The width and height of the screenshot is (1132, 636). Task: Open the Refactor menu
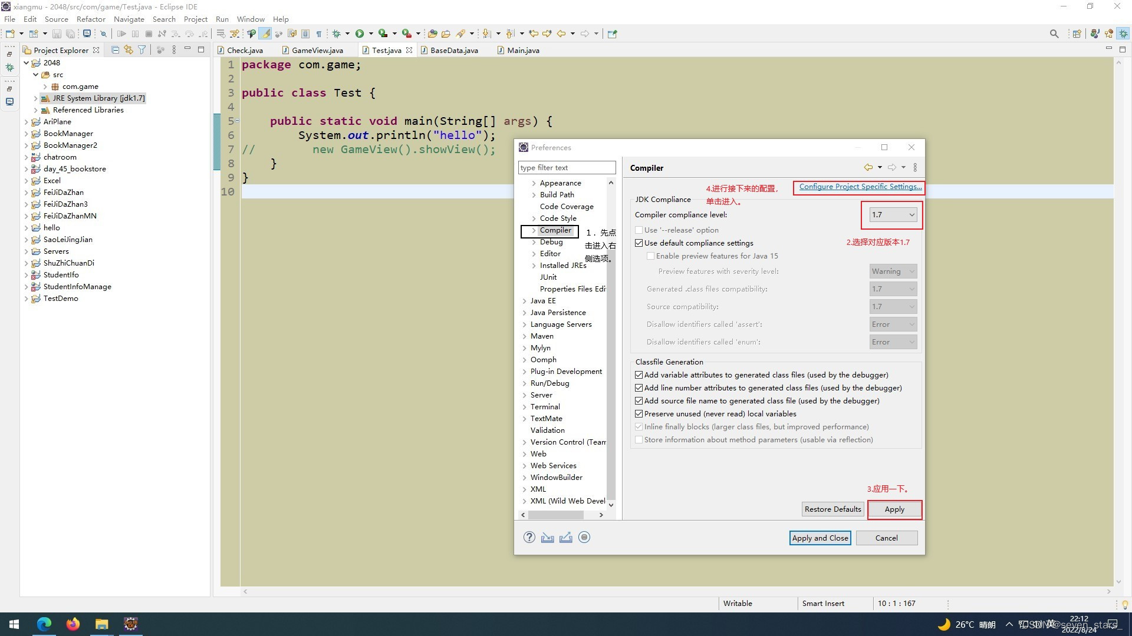click(x=91, y=19)
